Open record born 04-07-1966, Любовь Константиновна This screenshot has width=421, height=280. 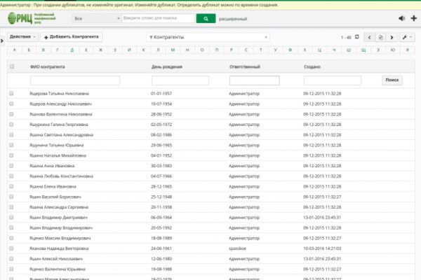62,176
